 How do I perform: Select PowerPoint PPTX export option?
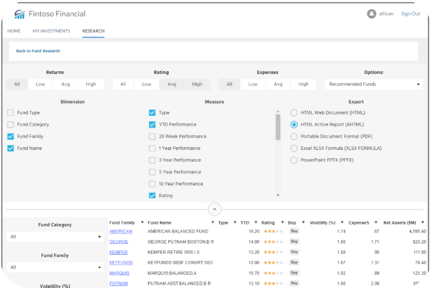(294, 160)
